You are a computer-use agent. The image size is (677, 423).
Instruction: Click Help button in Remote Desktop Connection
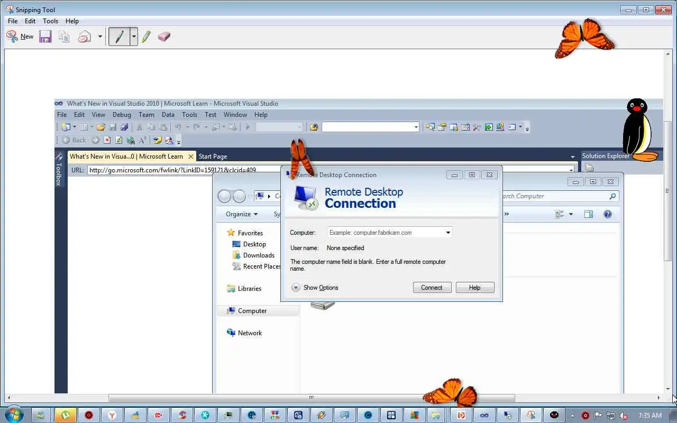[x=474, y=288]
